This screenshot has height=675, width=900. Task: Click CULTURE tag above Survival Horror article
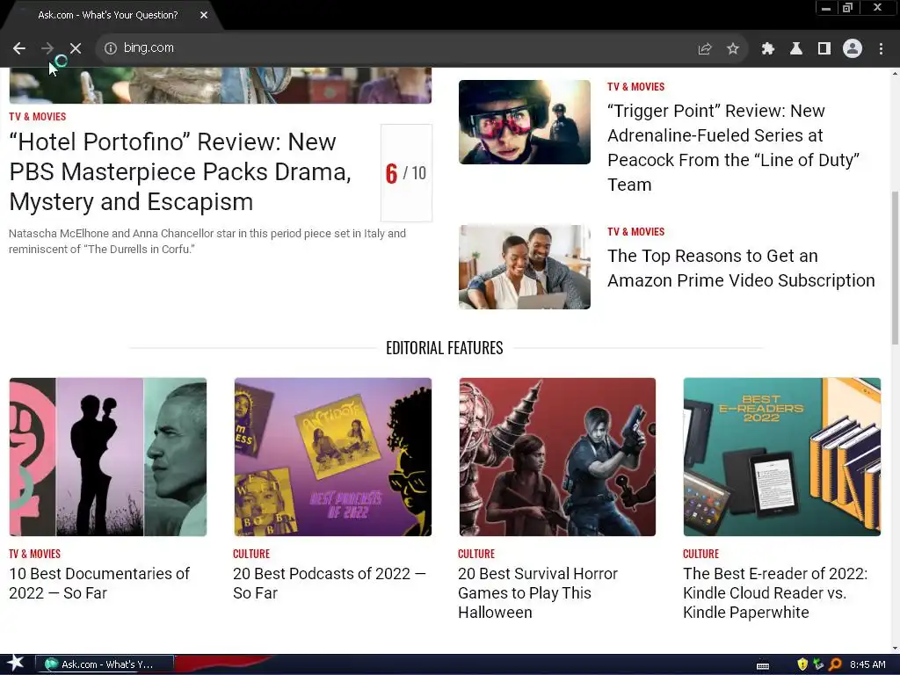pos(476,554)
